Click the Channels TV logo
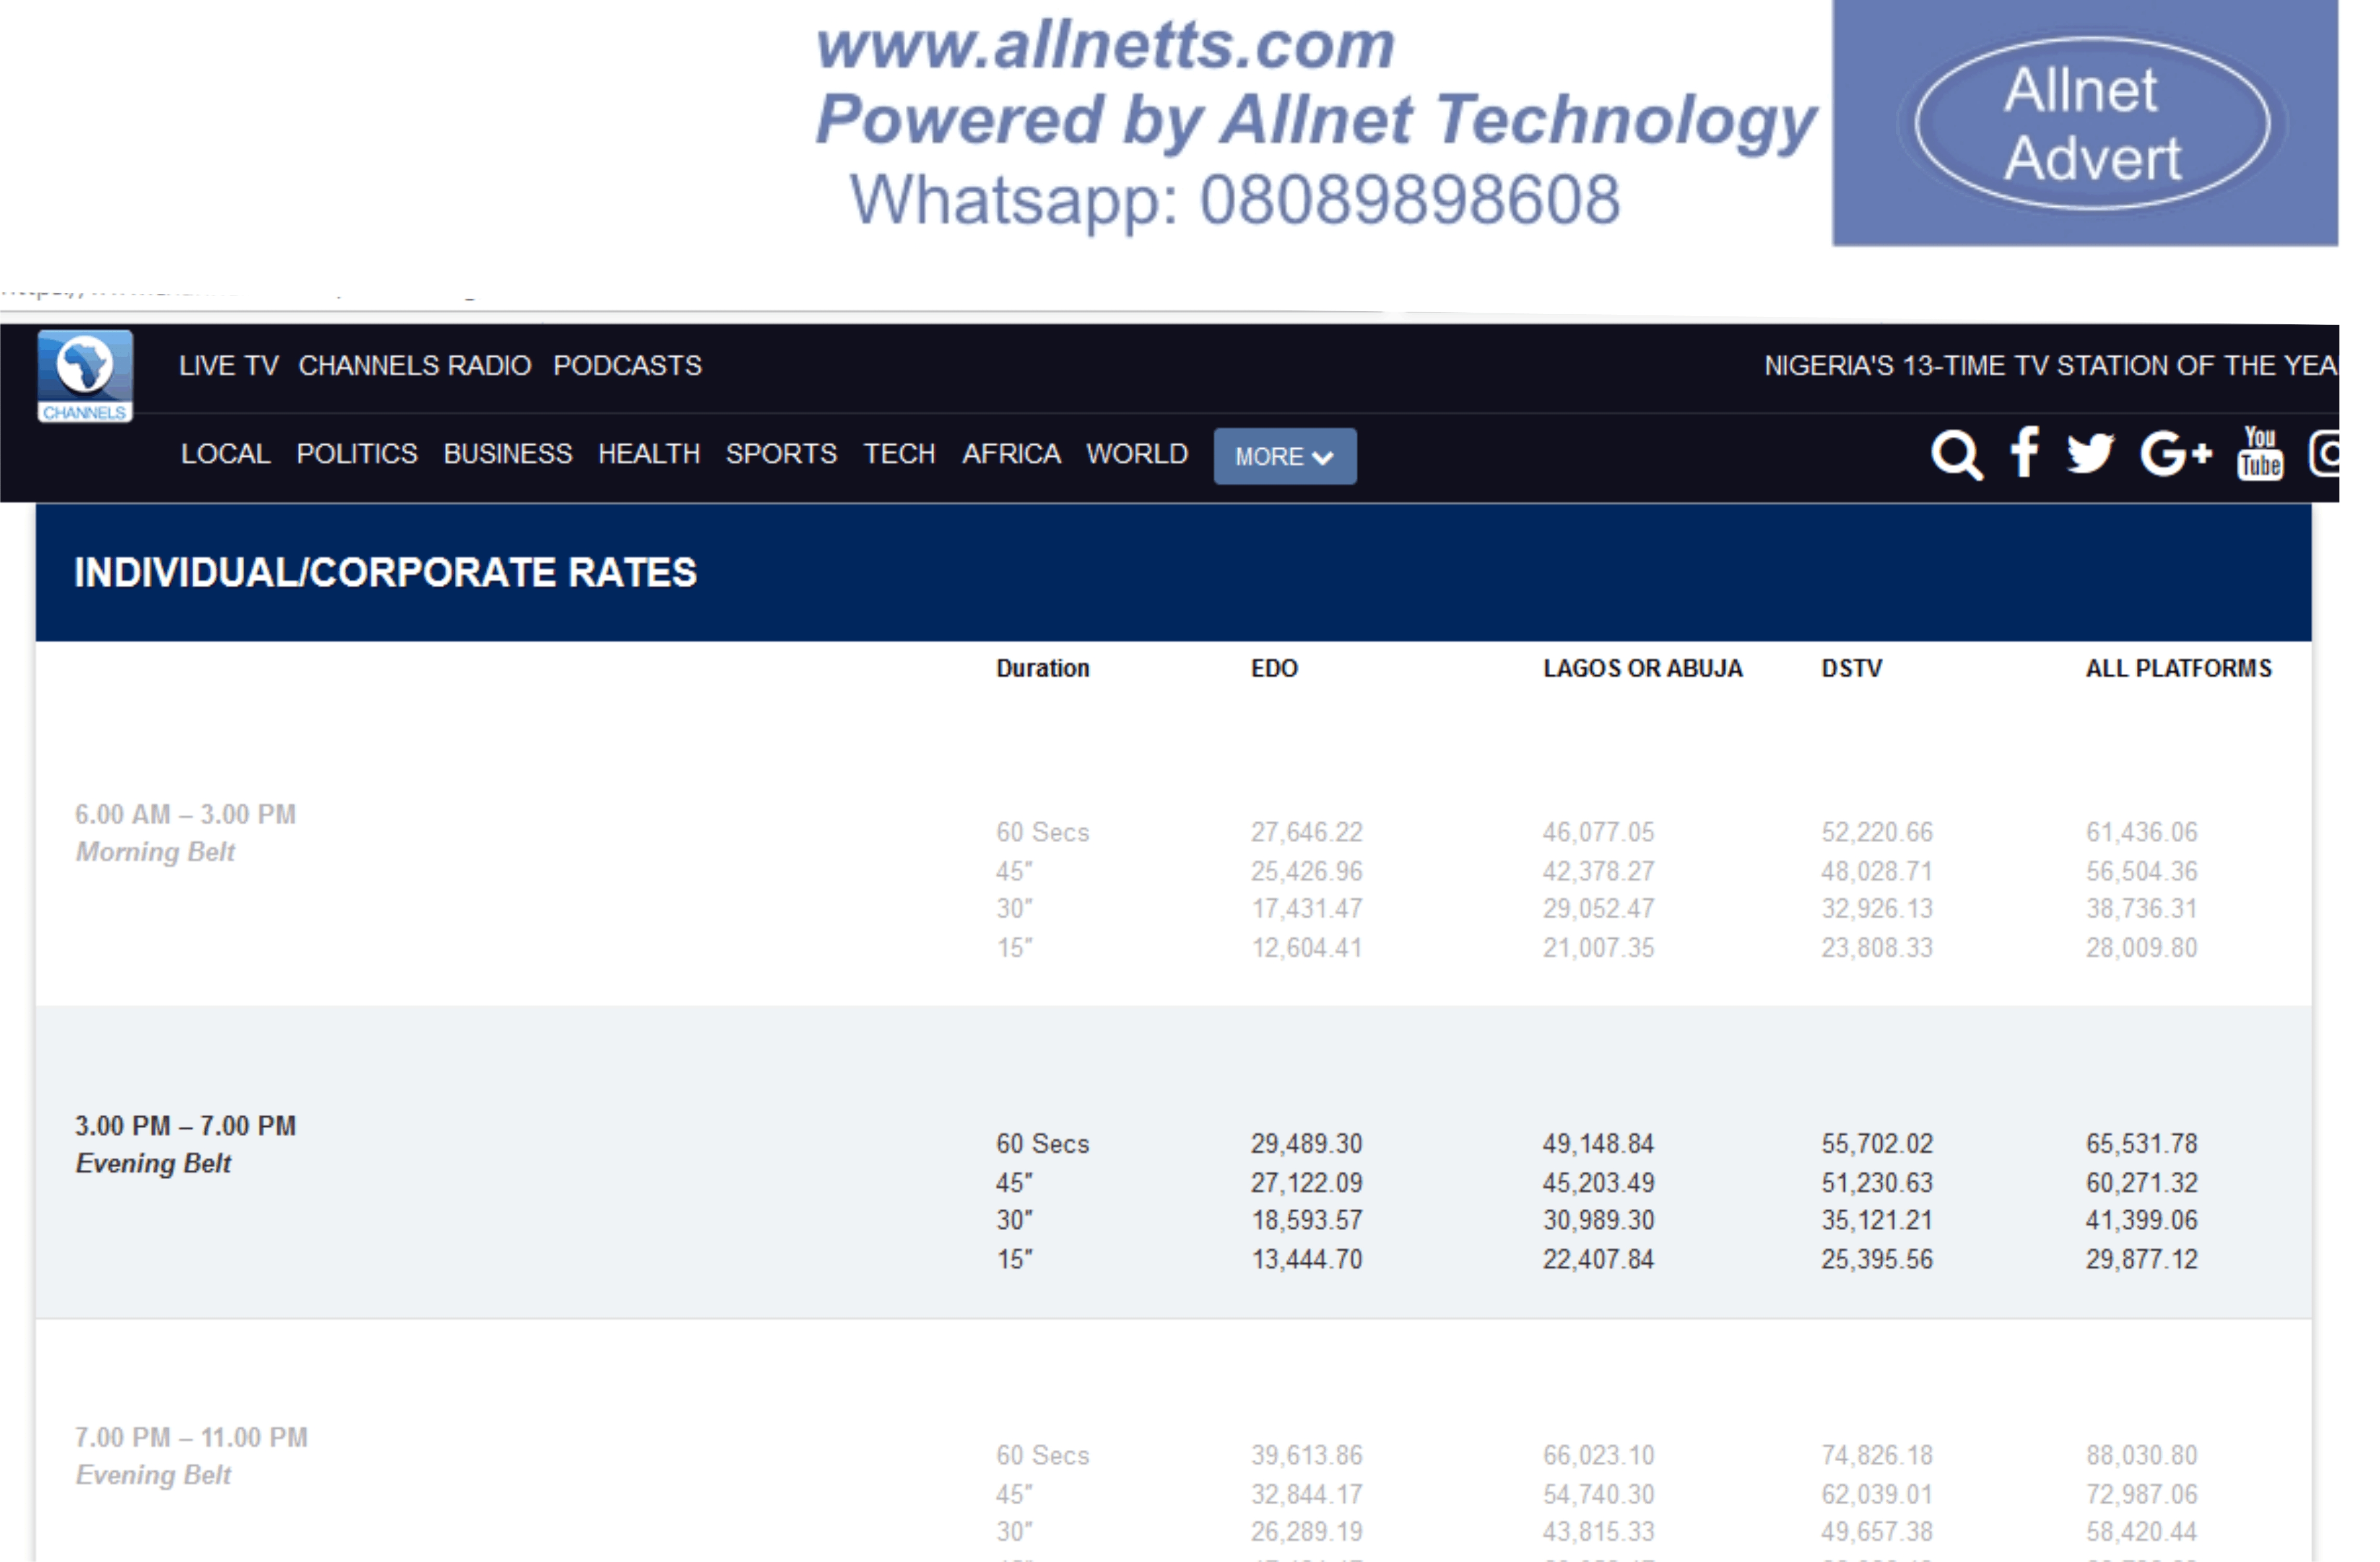 (x=85, y=377)
